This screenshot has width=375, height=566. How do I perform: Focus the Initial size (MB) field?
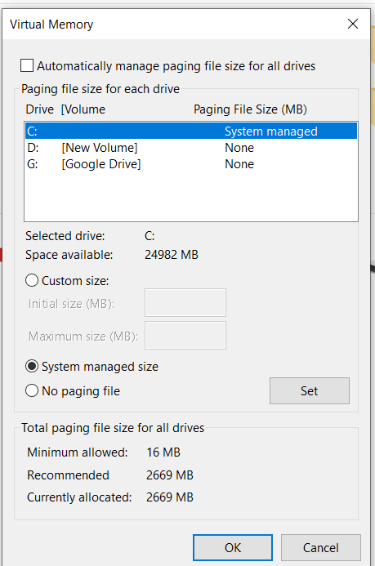[x=185, y=302]
